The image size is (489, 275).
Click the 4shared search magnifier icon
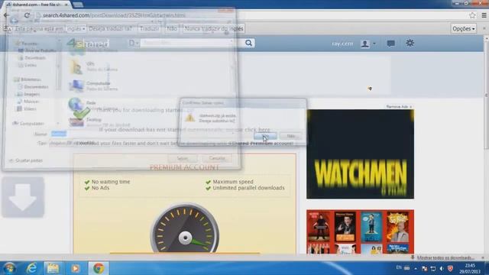click(x=248, y=43)
